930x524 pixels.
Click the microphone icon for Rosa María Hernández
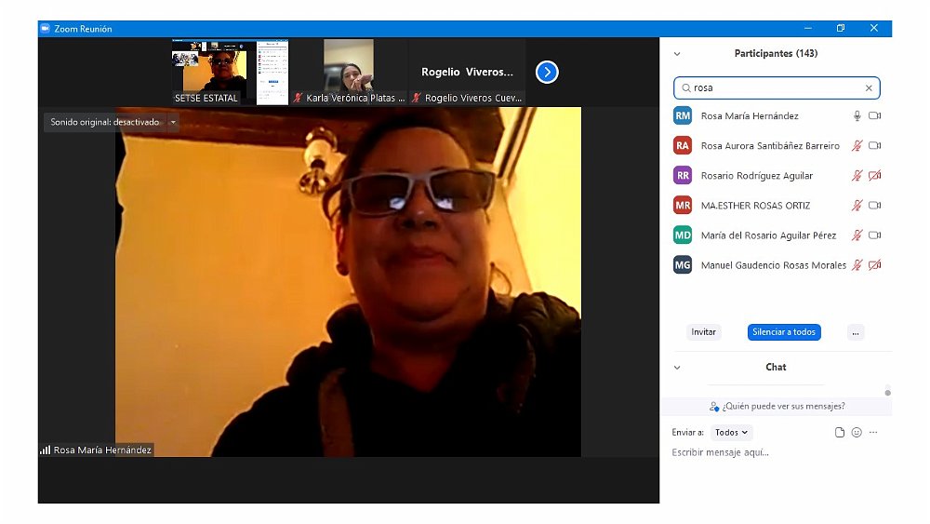tap(857, 116)
